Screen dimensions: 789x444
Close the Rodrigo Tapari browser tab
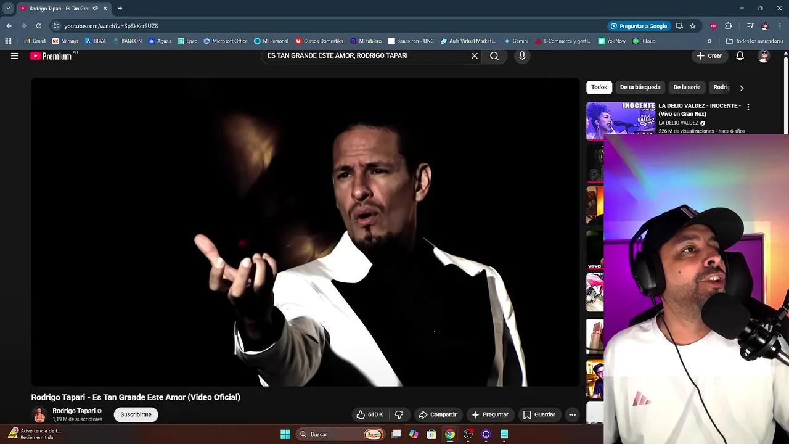coord(105,9)
